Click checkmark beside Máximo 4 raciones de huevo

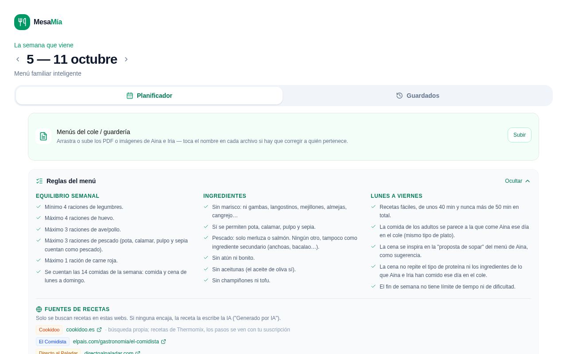(x=39, y=218)
